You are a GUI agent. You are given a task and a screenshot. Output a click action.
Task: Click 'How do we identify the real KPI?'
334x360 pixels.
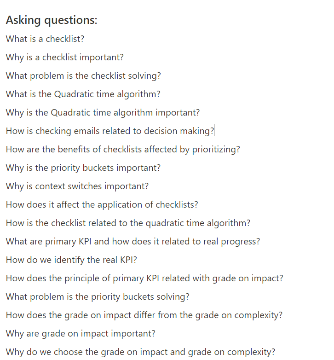[x=71, y=260]
